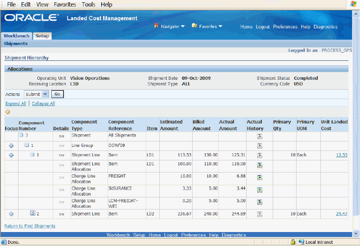Open the View menu
Image resolution: width=360 pixels, height=246 pixels.
click(x=42, y=5)
